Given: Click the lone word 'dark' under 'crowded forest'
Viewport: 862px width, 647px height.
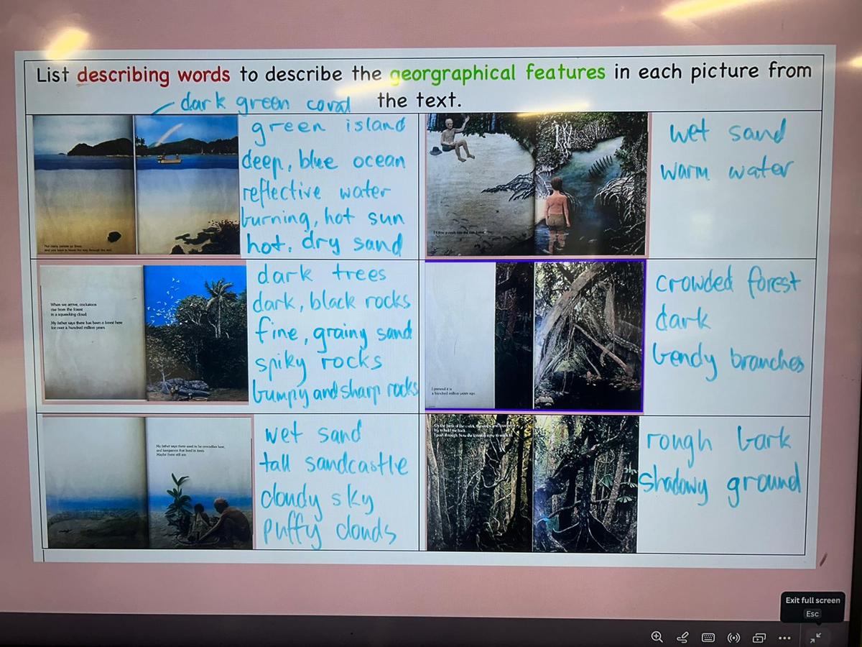Looking at the screenshot, I should [x=682, y=318].
